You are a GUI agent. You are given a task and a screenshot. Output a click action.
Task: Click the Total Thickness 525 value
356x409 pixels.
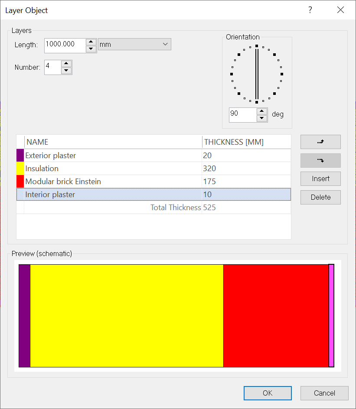point(246,208)
